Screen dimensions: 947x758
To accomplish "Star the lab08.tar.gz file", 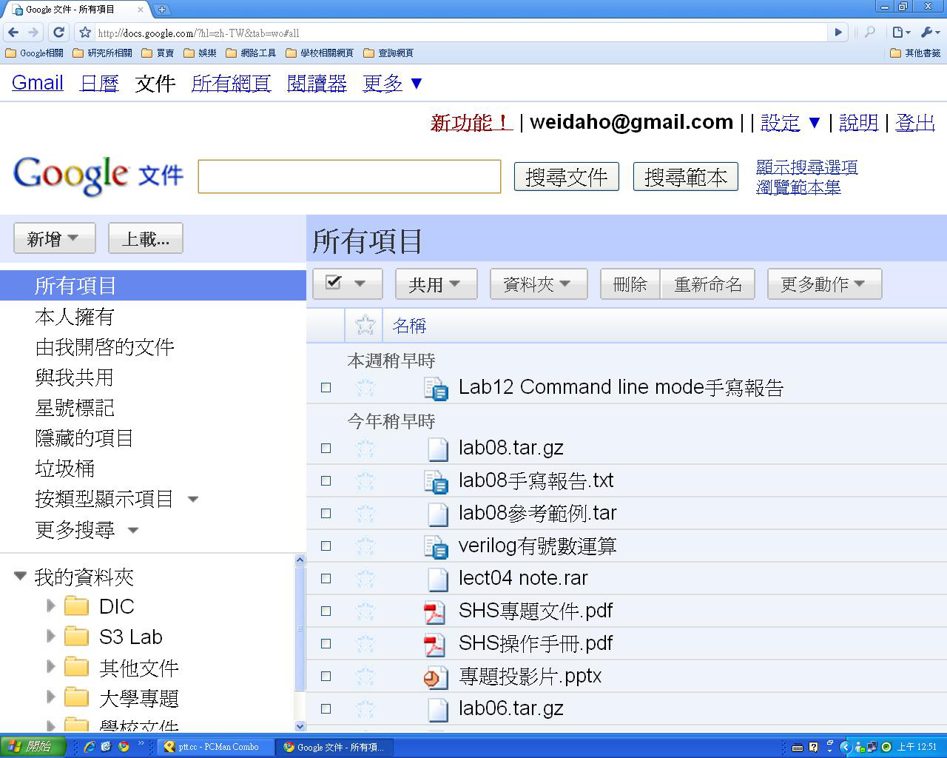I will 365,448.
